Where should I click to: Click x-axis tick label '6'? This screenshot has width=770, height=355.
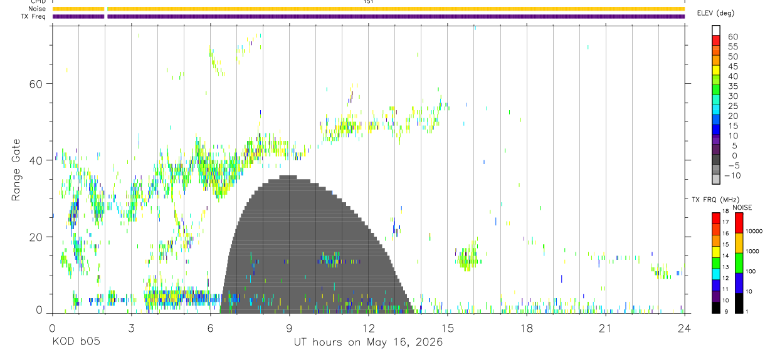(211, 328)
